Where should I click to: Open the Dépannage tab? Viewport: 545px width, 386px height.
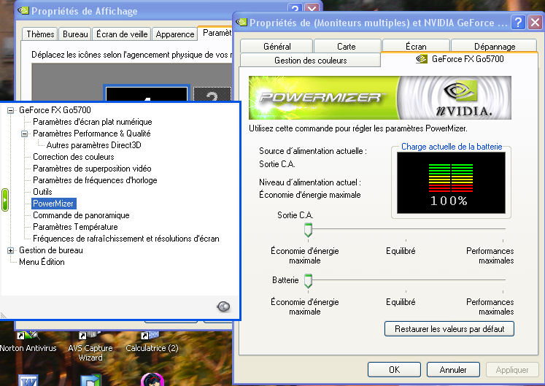[x=494, y=47]
